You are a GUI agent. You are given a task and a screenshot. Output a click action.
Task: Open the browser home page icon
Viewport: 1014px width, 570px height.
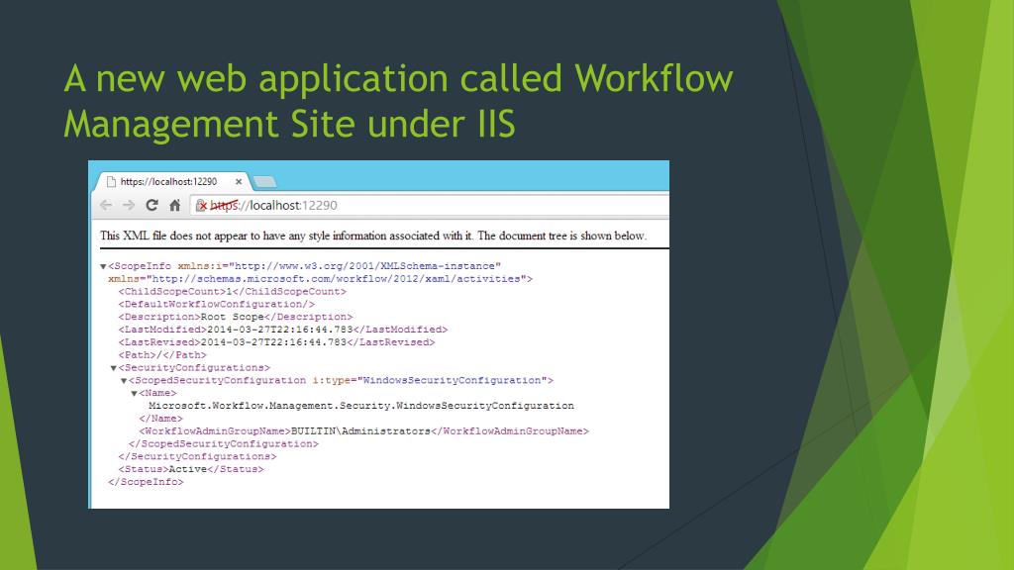(174, 205)
